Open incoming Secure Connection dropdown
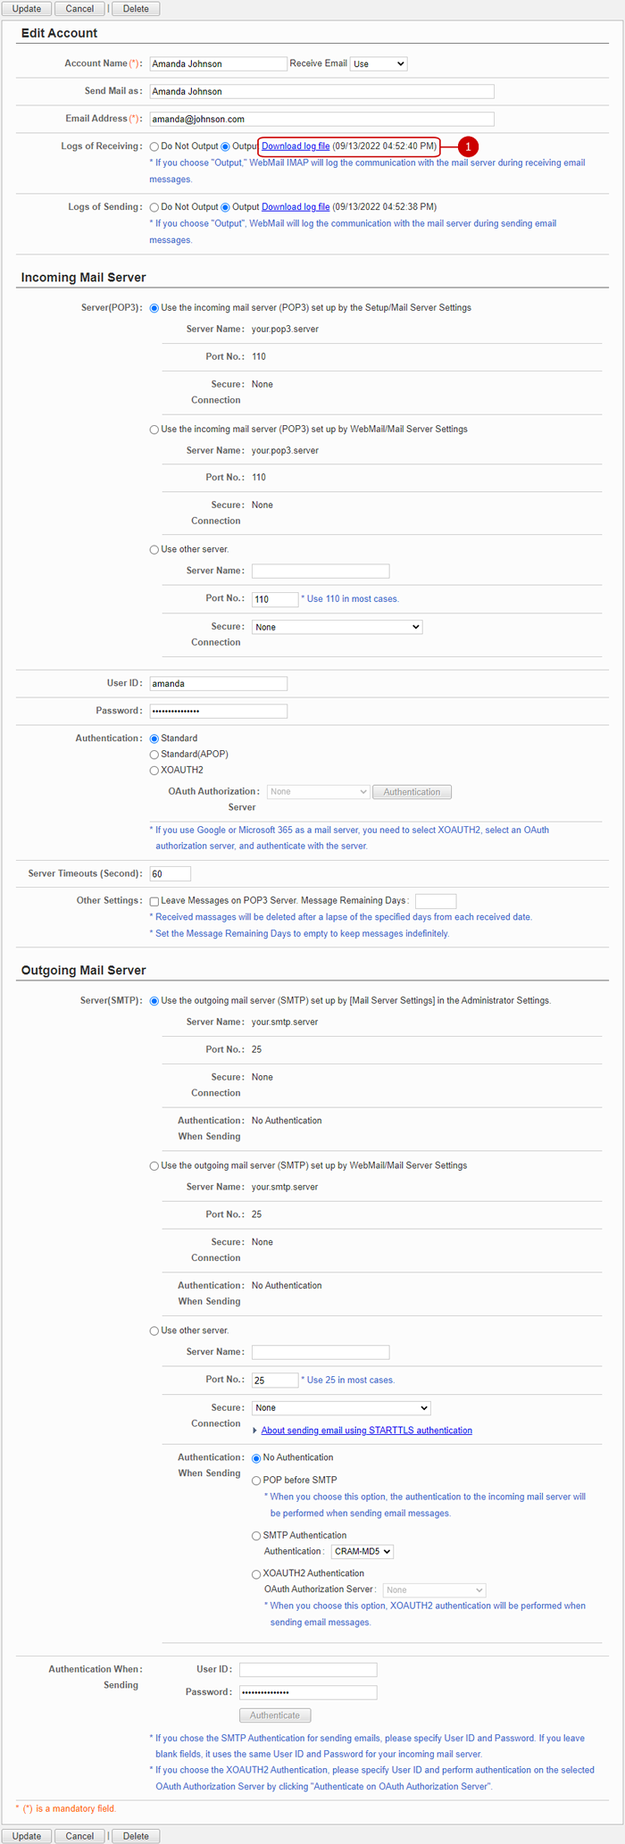This screenshot has width=625, height=1844. pyautogui.click(x=337, y=627)
